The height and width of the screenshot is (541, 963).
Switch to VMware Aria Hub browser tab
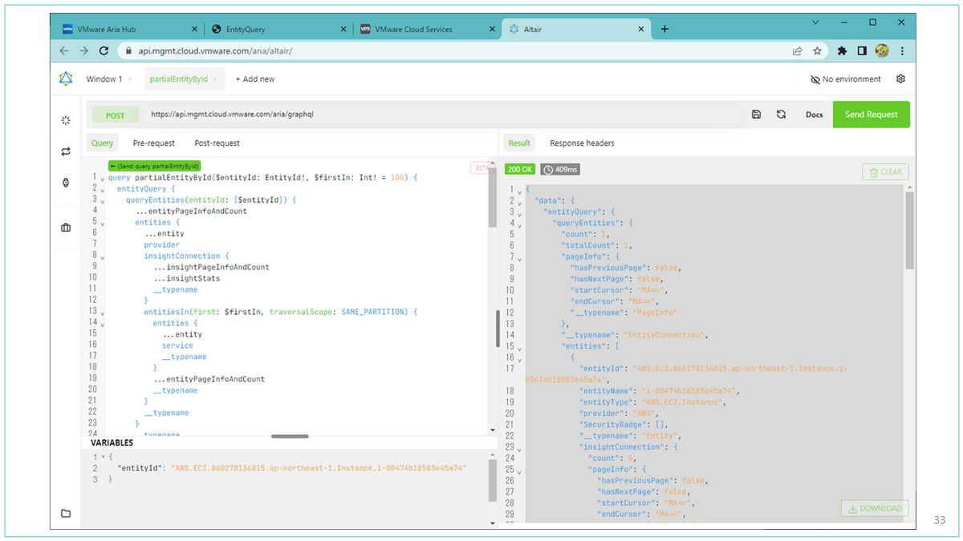[128, 29]
